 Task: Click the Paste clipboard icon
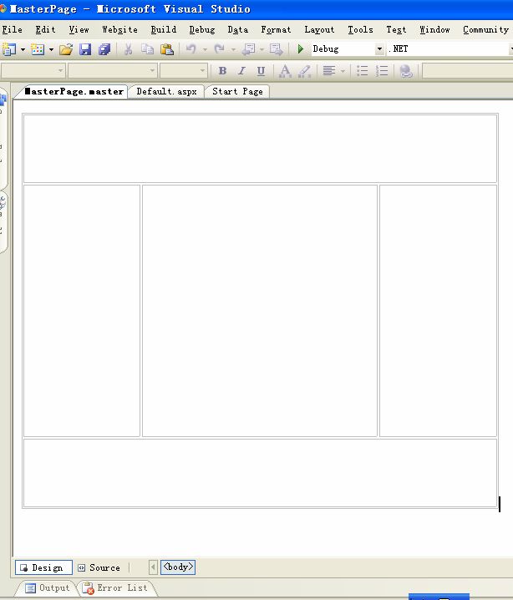point(167,49)
